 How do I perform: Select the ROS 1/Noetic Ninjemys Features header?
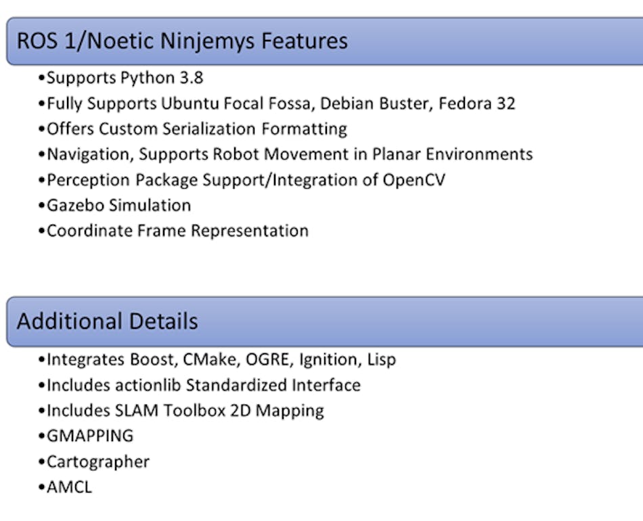pyautogui.click(x=325, y=41)
